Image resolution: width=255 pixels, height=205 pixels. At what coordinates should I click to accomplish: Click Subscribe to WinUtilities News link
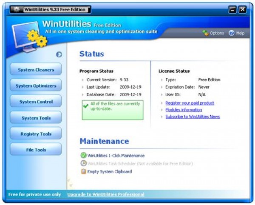193,117
